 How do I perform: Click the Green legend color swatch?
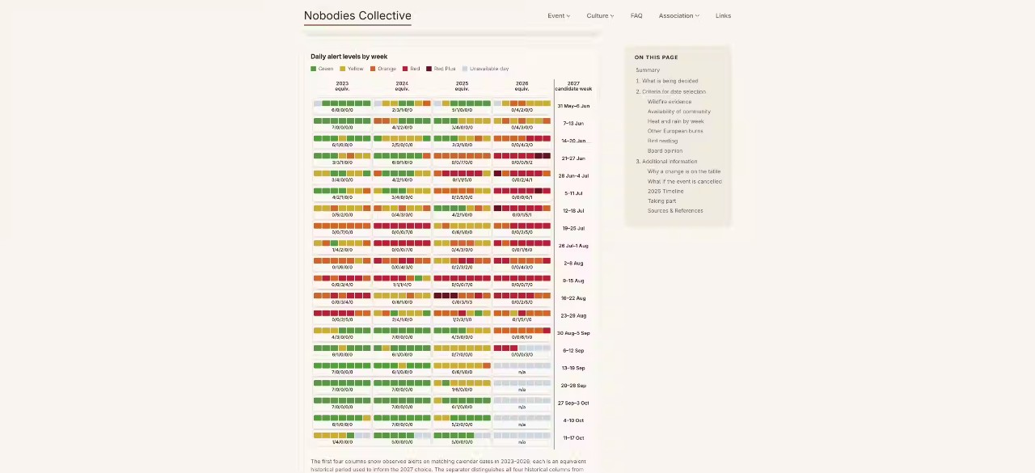coord(314,69)
